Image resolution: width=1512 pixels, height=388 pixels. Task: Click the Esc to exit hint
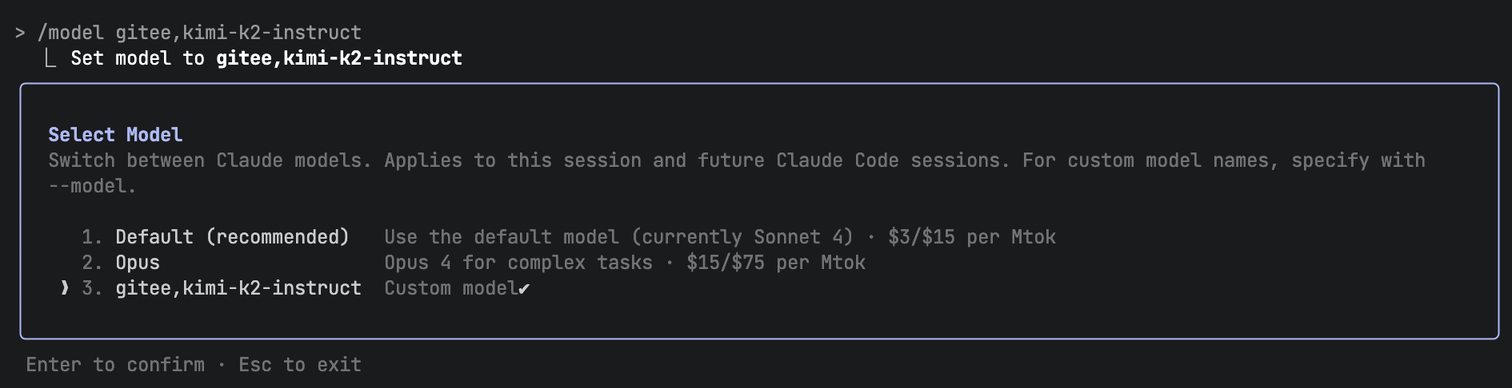300,365
